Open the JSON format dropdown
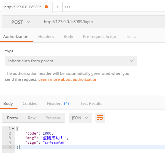Screen dimensions: 166x153 [80, 118]
